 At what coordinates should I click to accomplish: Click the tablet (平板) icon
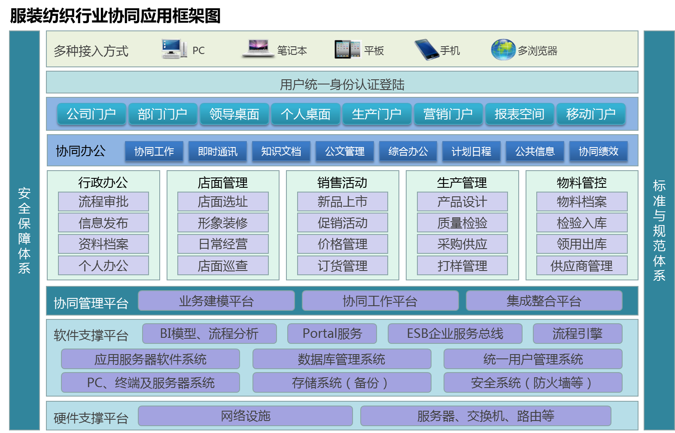[347, 49]
